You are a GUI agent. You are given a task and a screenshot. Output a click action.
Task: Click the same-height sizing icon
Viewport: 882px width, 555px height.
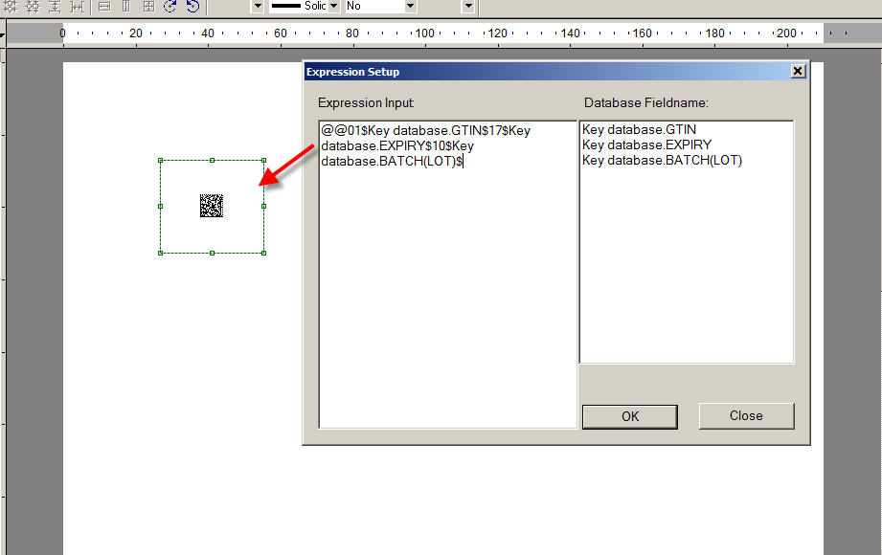point(126,6)
